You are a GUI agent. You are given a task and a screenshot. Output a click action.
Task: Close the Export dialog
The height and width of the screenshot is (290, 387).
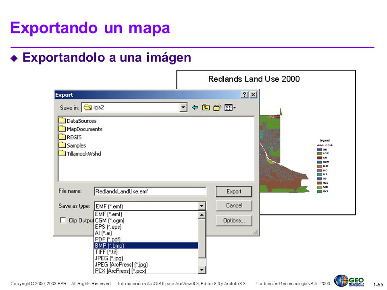tap(253, 95)
